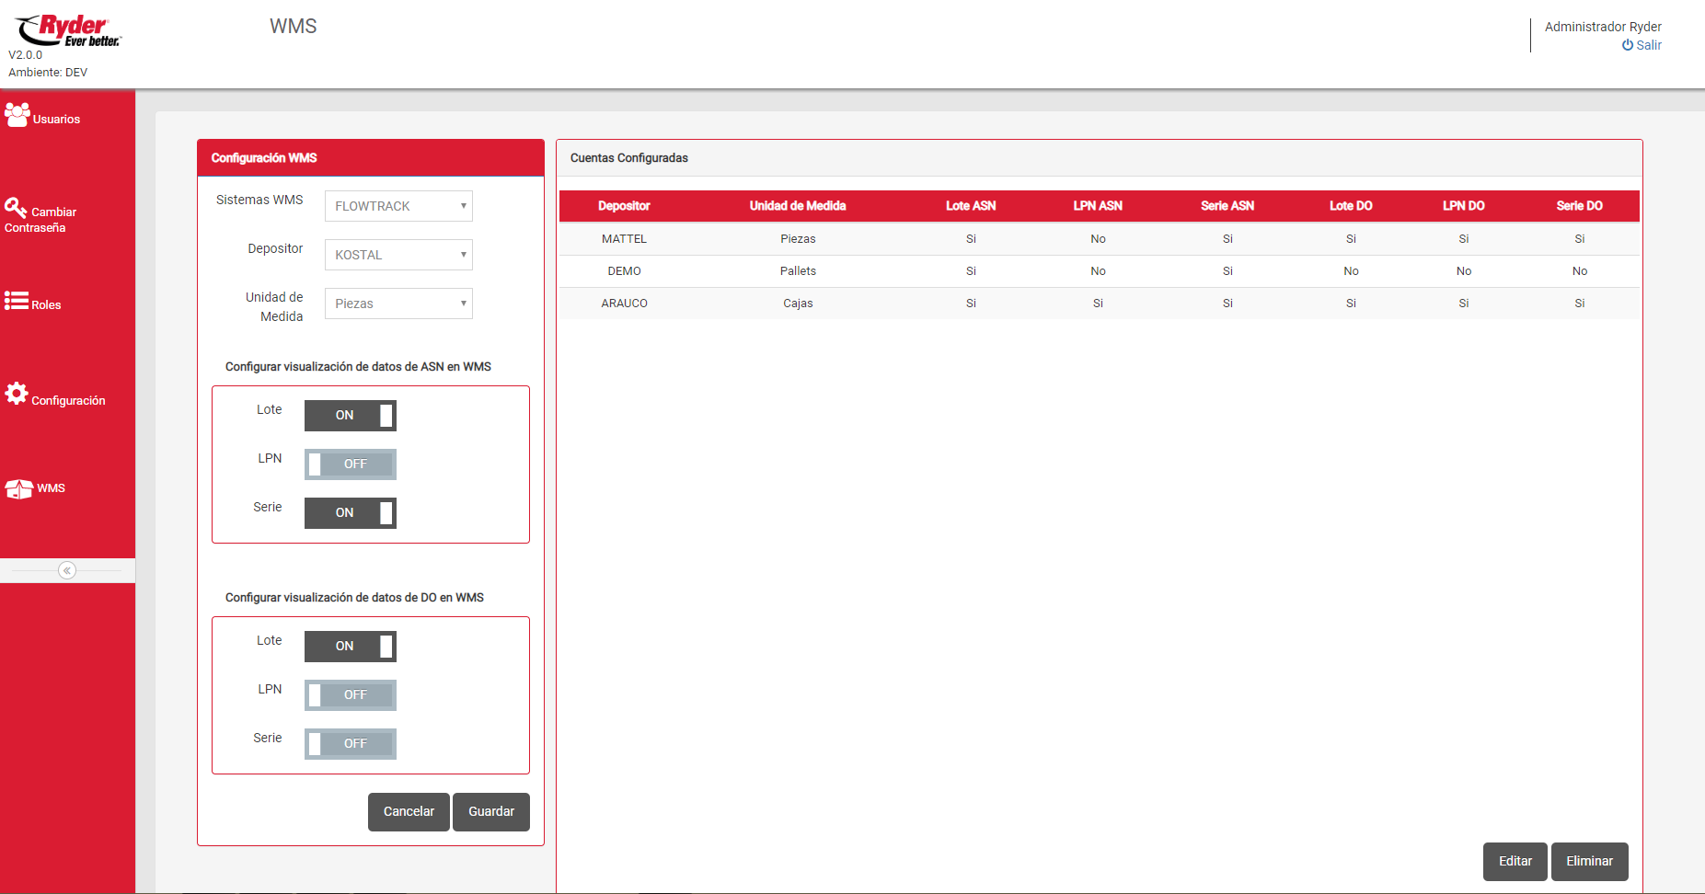Click the key icon for Cambiar Contraseña
Screen dimensions: 1705x894
[x=16, y=208]
